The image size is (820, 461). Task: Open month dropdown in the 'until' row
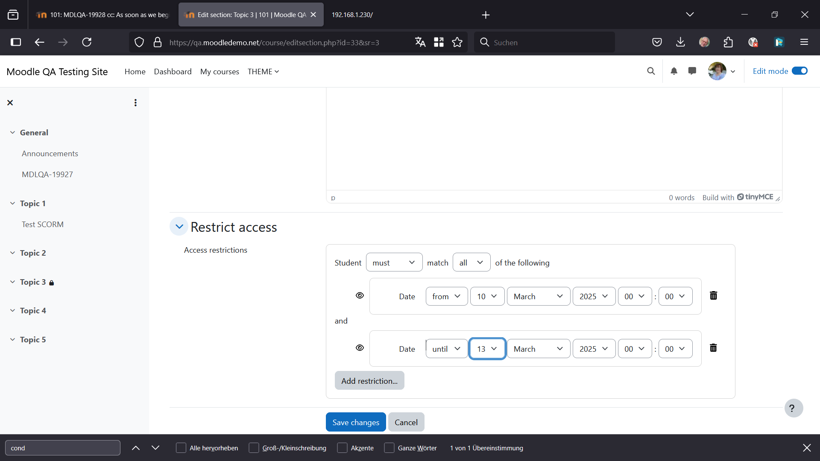coord(539,349)
